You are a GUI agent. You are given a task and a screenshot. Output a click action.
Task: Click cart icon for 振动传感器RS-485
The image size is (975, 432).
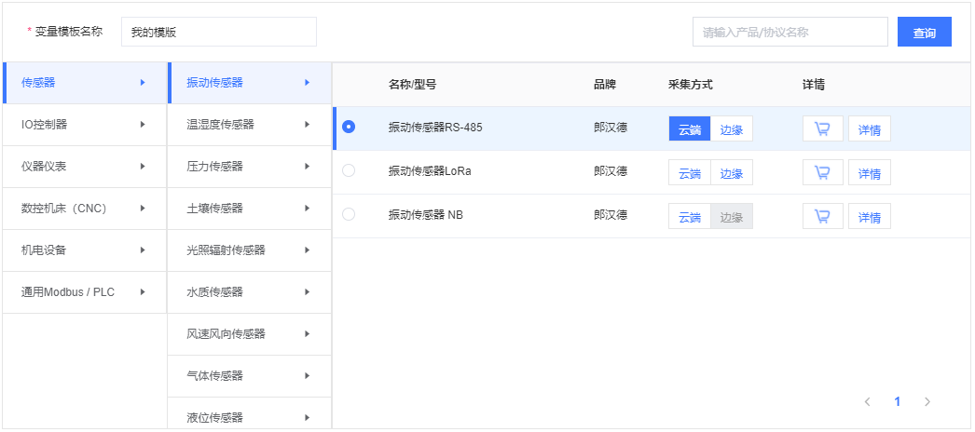click(822, 129)
